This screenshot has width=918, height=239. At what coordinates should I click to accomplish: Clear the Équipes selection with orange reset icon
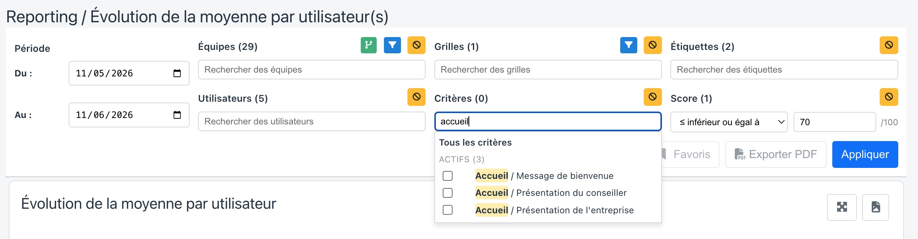coord(417,45)
